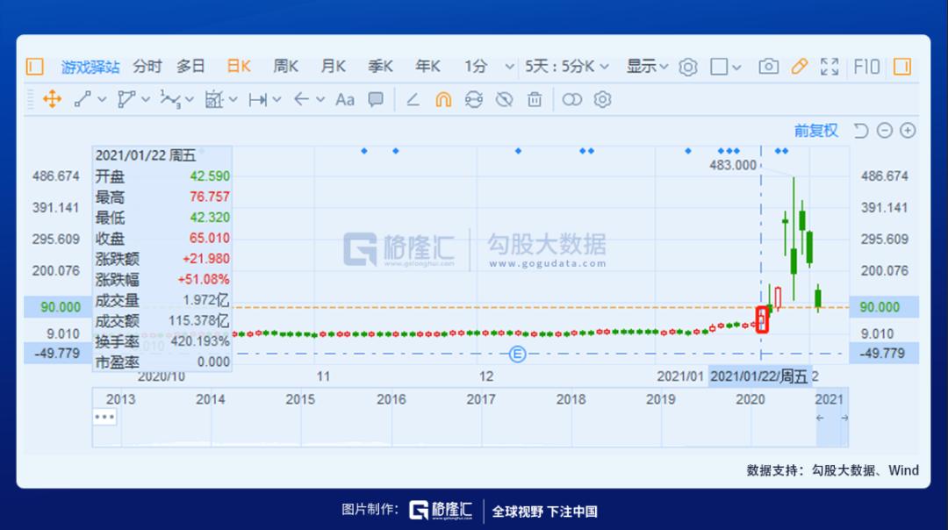Screen dimensions: 948x530
Task: Click the camera screenshot icon
Action: (768, 67)
